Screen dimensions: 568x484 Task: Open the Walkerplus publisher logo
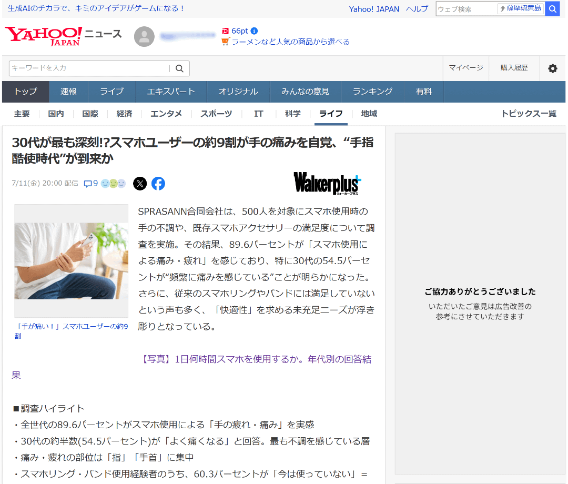click(327, 184)
